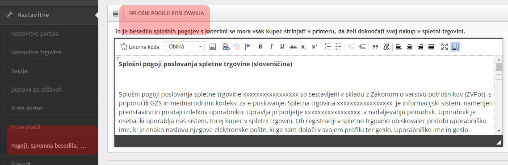
Task: Decrease indent of paragraph
Action: coord(352,47)
